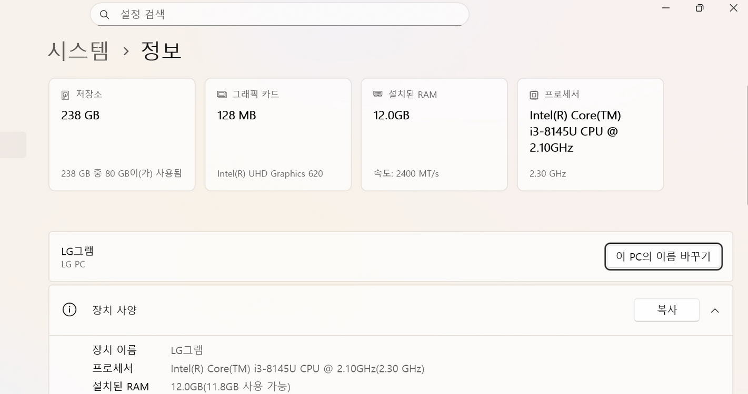Select the device name LG그램 text
The image size is (748, 394).
76,251
